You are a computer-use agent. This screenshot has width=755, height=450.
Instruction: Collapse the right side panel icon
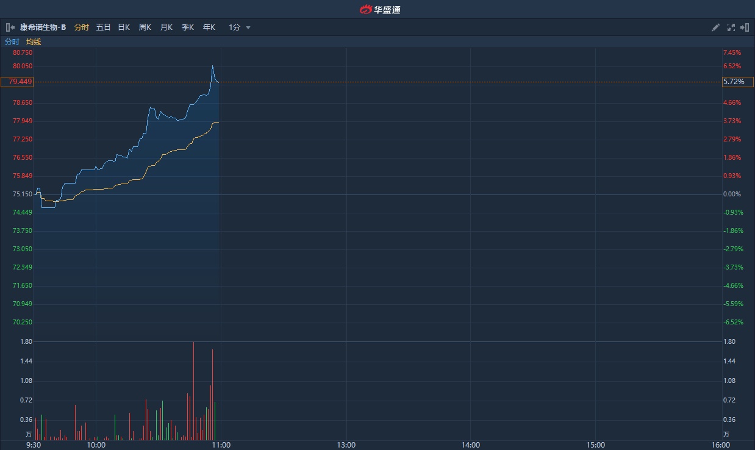pos(745,27)
